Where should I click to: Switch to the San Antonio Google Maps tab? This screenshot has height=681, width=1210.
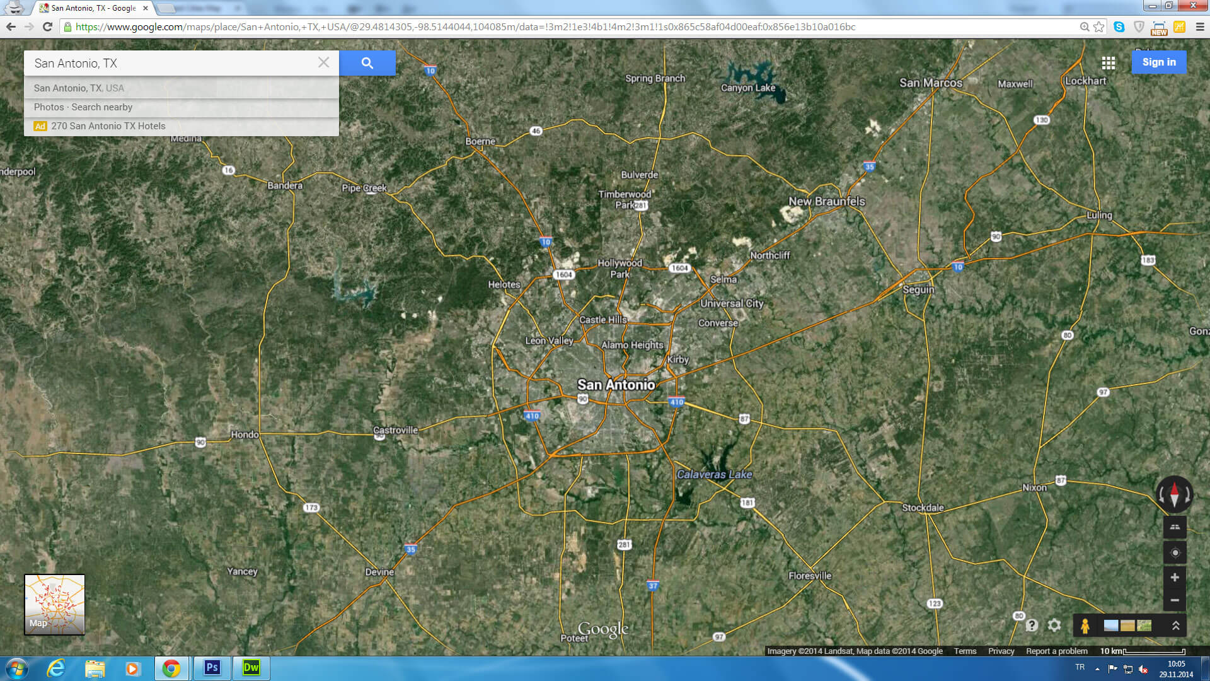(88, 8)
